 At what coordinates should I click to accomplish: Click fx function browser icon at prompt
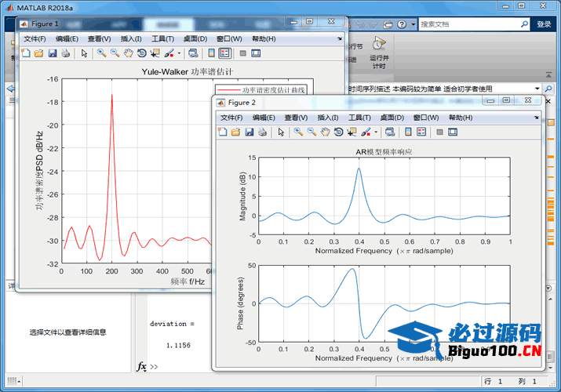pos(142,367)
